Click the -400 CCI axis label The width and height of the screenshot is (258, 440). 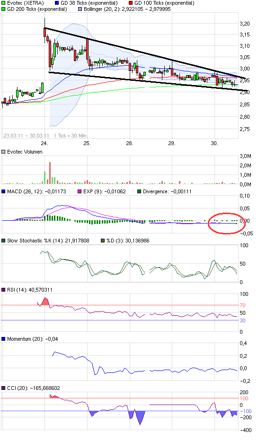coord(245,430)
